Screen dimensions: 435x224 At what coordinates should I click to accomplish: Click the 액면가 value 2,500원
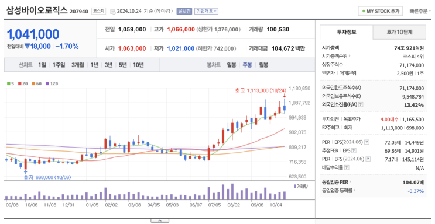pos(405,73)
